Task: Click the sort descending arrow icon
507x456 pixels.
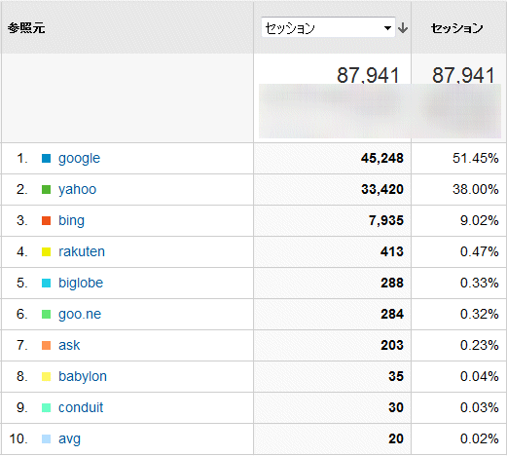Action: pyautogui.click(x=403, y=28)
